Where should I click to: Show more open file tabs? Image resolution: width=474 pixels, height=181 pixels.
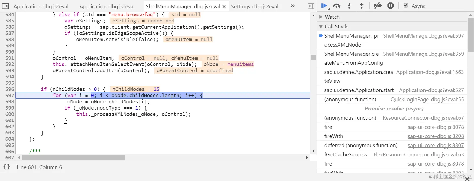(x=293, y=6)
